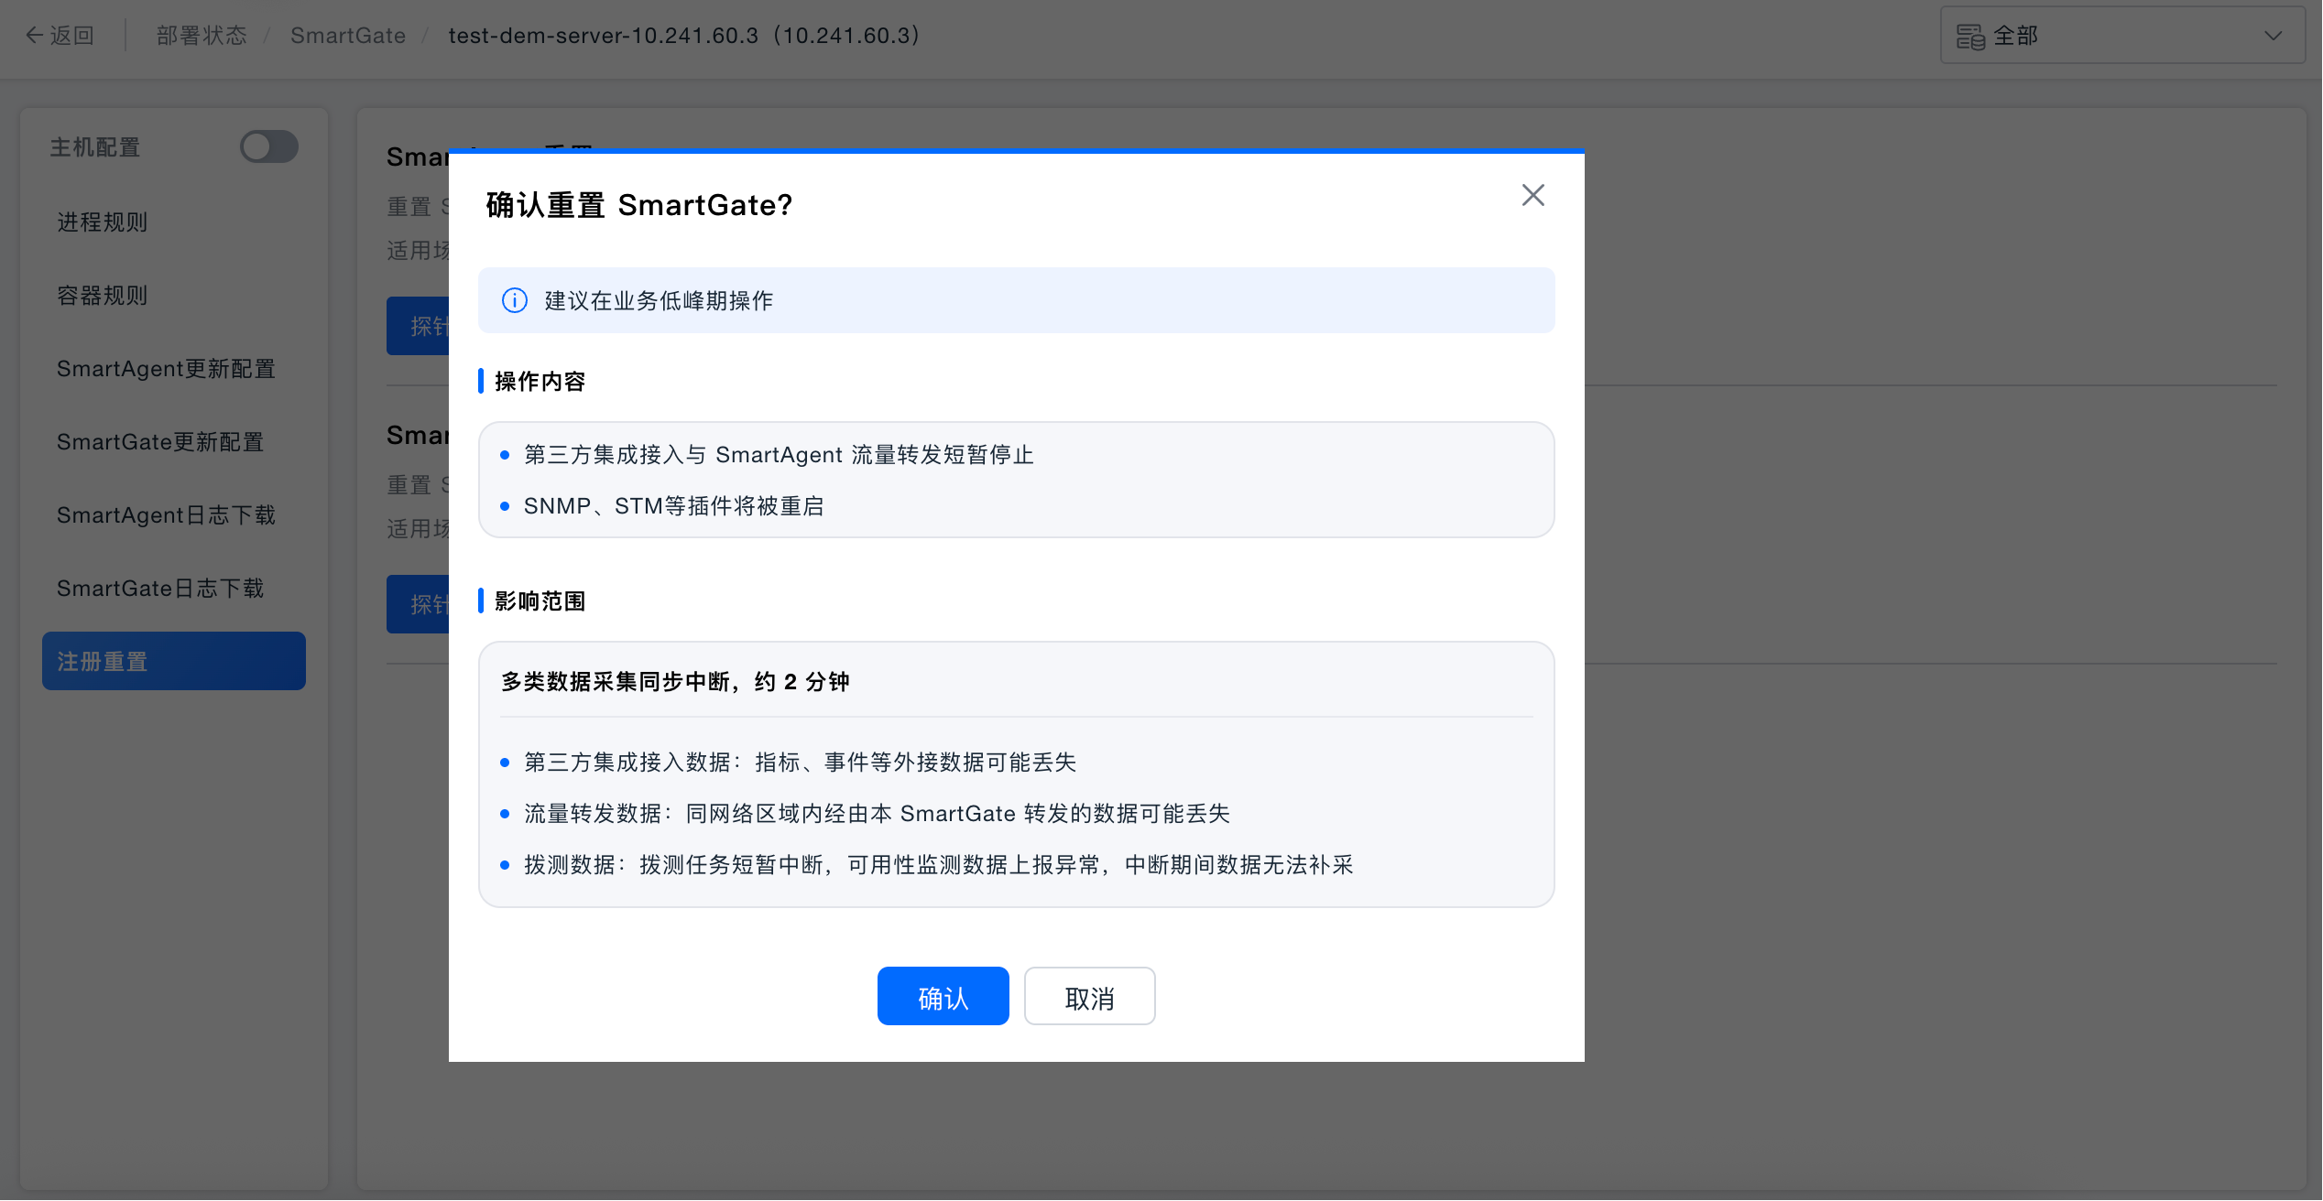Go back using the 返回 arrow
Image resolution: width=2323 pixels, height=1201 pixels.
(x=60, y=36)
